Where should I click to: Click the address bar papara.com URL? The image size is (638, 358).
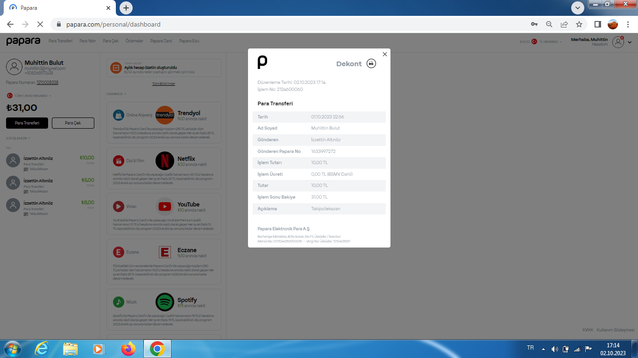113,24
